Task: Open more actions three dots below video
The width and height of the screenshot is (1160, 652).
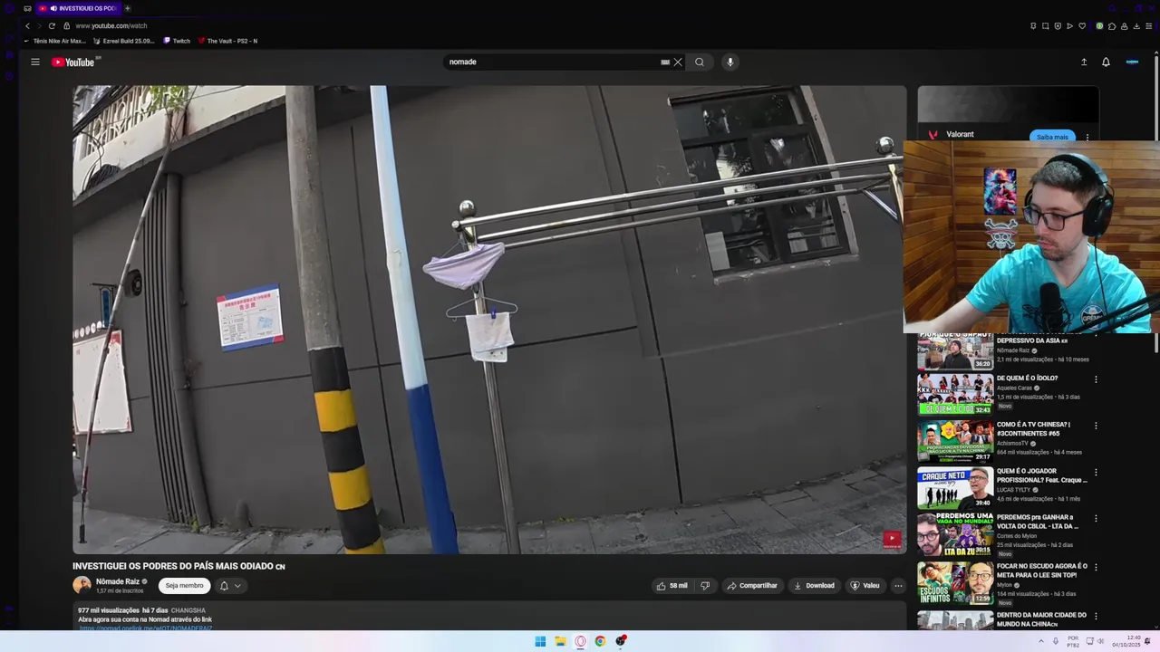Action: 898,586
